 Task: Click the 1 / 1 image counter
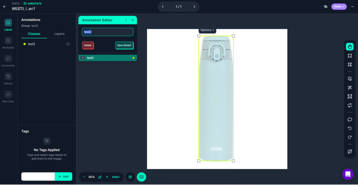[179, 7]
